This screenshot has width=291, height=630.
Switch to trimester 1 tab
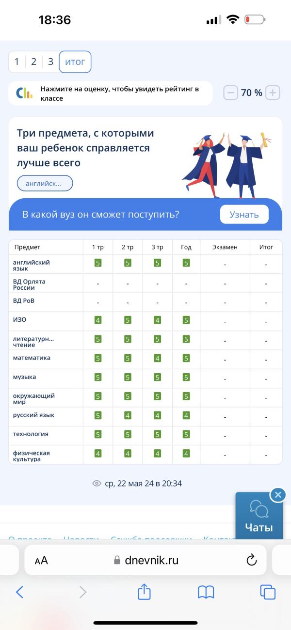point(16,62)
